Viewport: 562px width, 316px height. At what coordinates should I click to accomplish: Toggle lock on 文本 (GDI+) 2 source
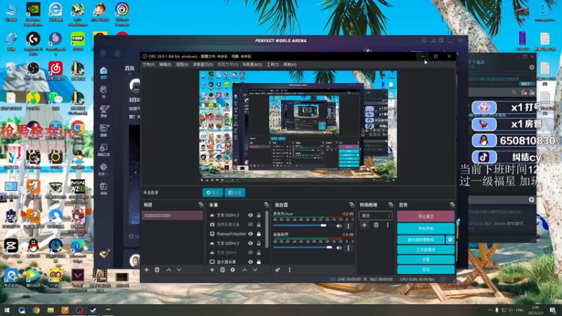[x=259, y=243]
